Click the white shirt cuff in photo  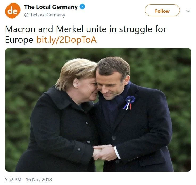(x=117, y=153)
